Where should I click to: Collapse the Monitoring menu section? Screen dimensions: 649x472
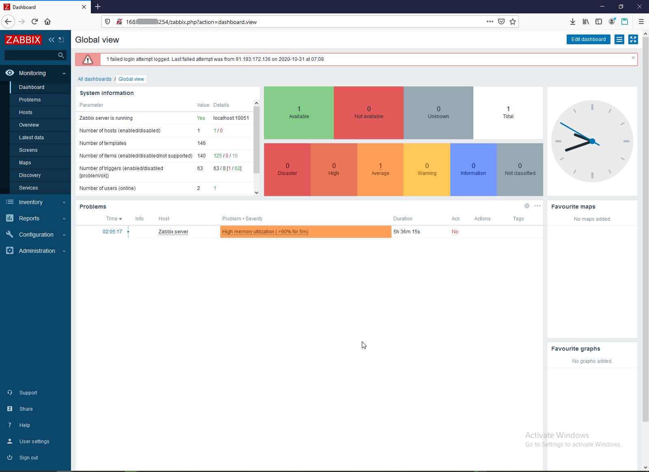(36, 73)
